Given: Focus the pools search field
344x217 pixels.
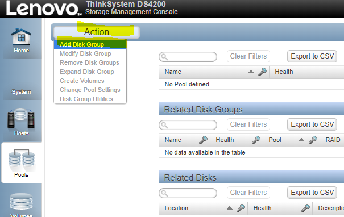Looking at the screenshot, I should (188, 57).
